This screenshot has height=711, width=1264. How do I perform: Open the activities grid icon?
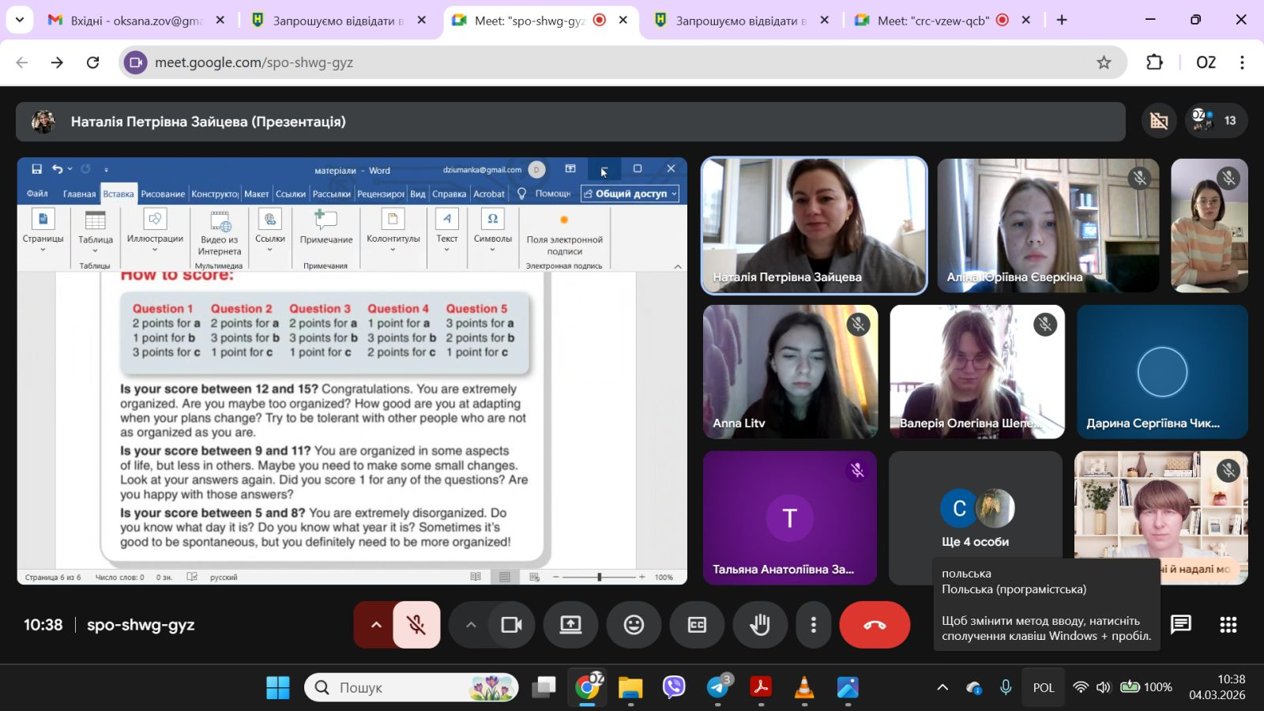(1228, 625)
